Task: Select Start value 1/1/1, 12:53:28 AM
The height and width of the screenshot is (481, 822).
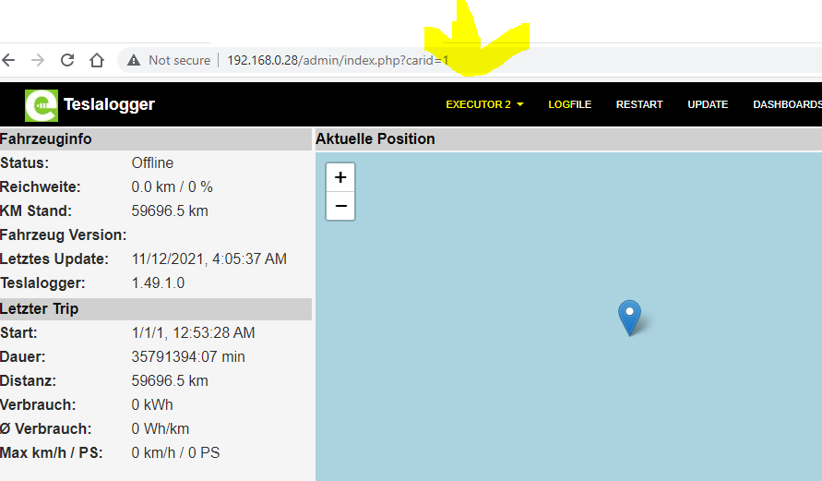Action: tap(193, 333)
